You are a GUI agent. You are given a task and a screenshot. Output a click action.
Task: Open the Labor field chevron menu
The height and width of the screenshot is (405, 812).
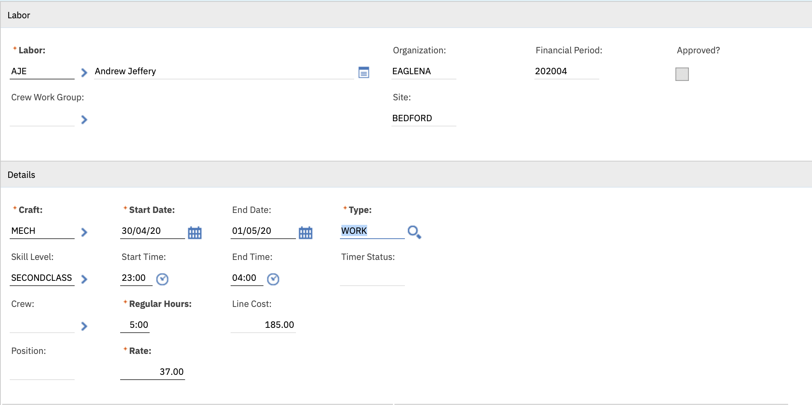[x=84, y=72]
